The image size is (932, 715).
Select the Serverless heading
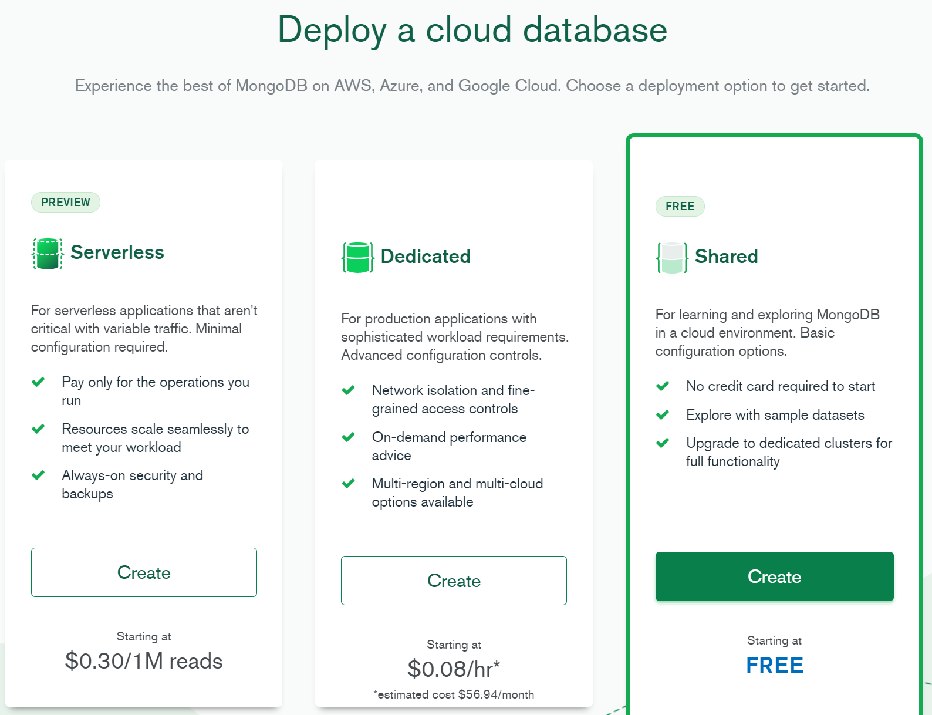pos(117,252)
